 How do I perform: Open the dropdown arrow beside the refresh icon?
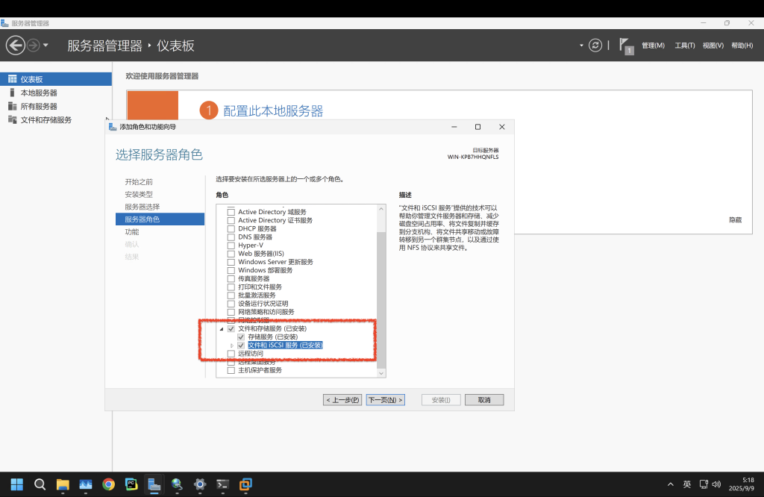(x=580, y=45)
